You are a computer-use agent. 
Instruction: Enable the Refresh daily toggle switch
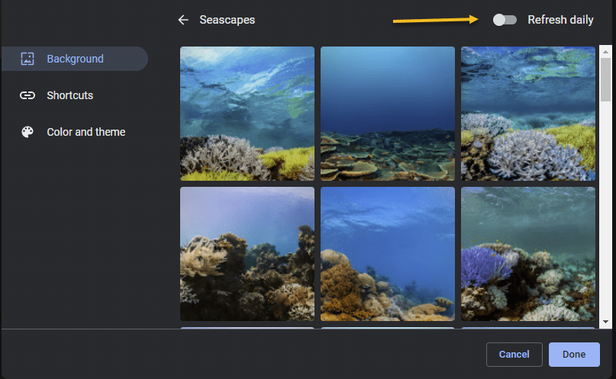coord(505,20)
